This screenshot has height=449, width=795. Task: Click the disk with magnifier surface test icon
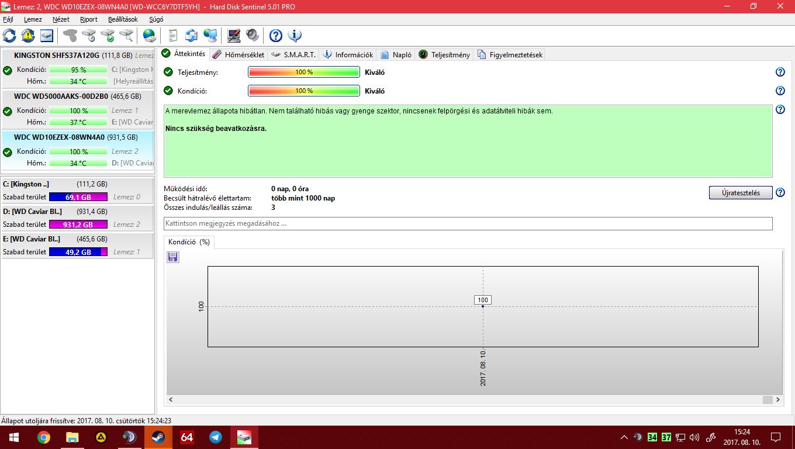[126, 36]
